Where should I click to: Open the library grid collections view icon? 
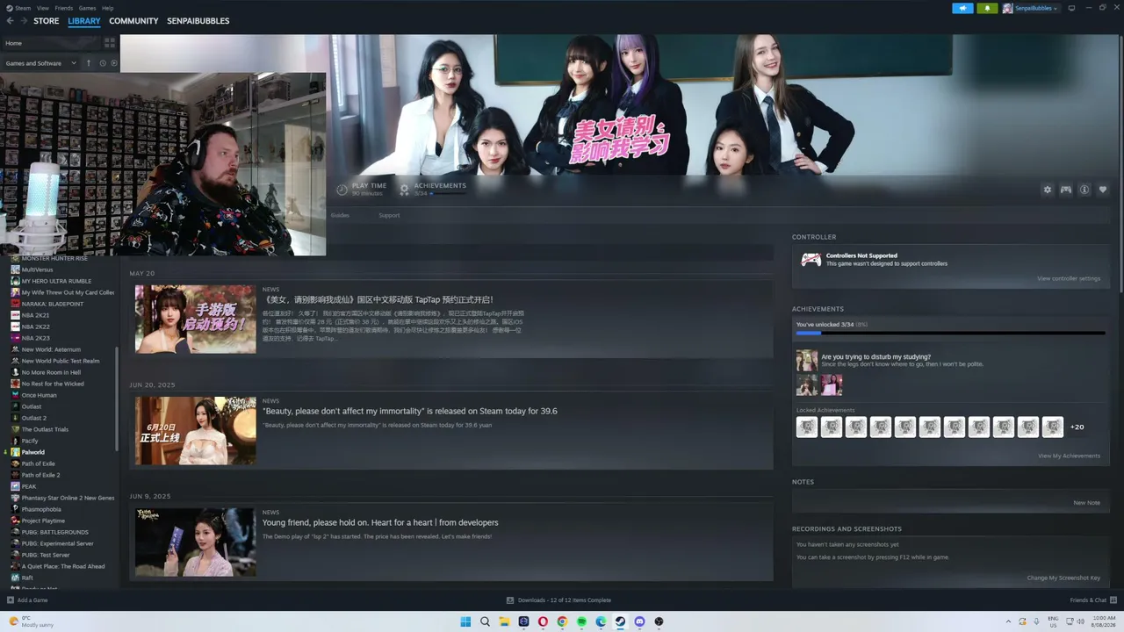pos(110,42)
